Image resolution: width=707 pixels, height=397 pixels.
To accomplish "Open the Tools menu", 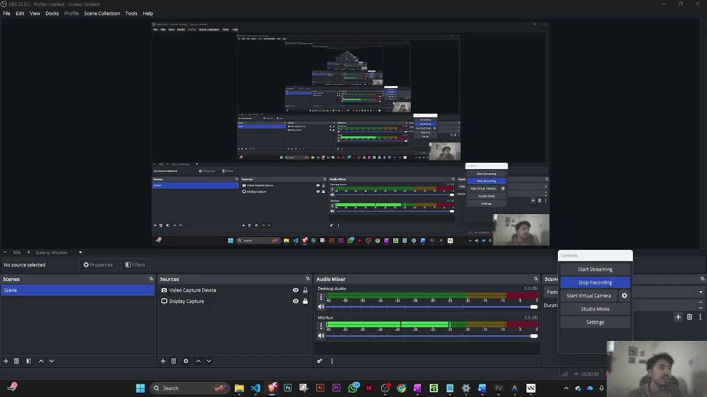I will point(131,13).
